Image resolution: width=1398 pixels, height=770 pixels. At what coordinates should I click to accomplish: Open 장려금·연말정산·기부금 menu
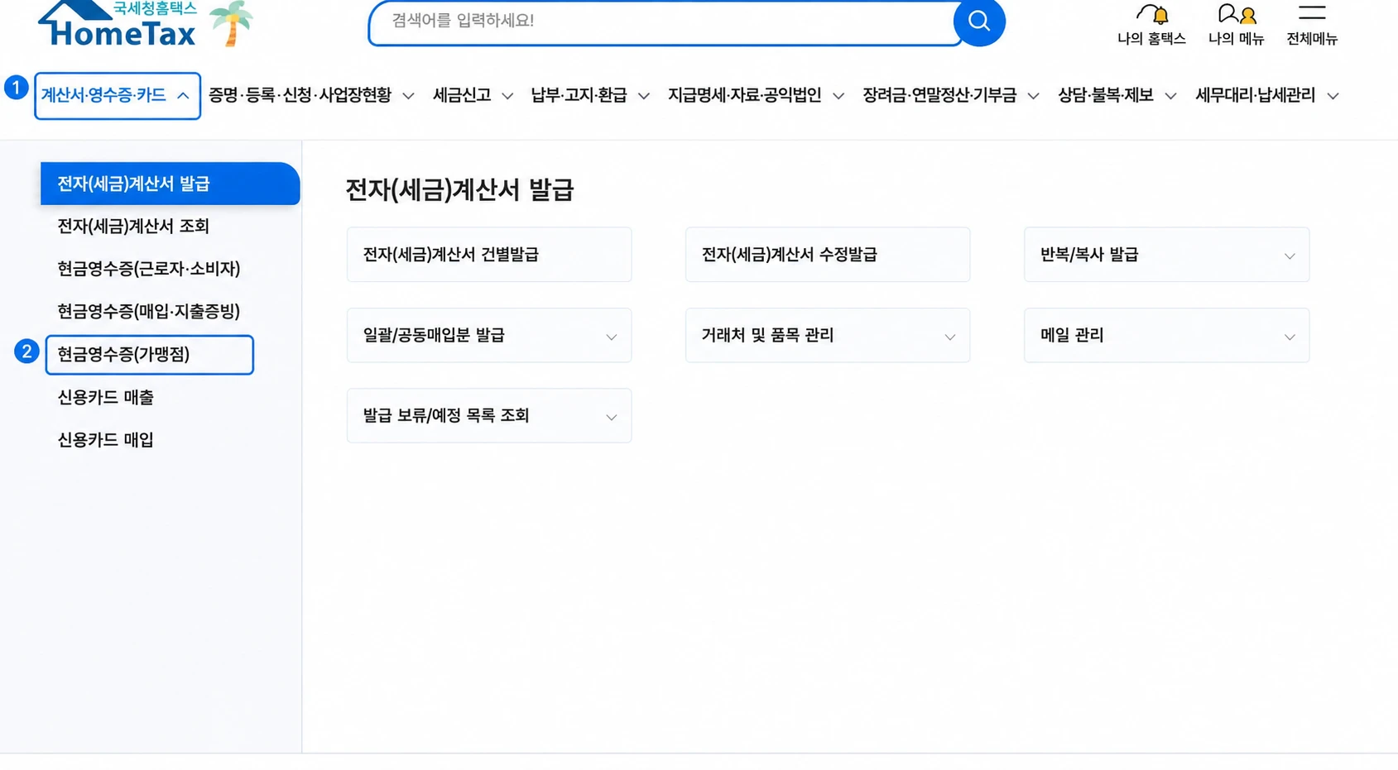951,96
